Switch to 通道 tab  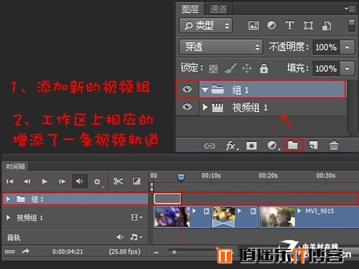(218, 9)
